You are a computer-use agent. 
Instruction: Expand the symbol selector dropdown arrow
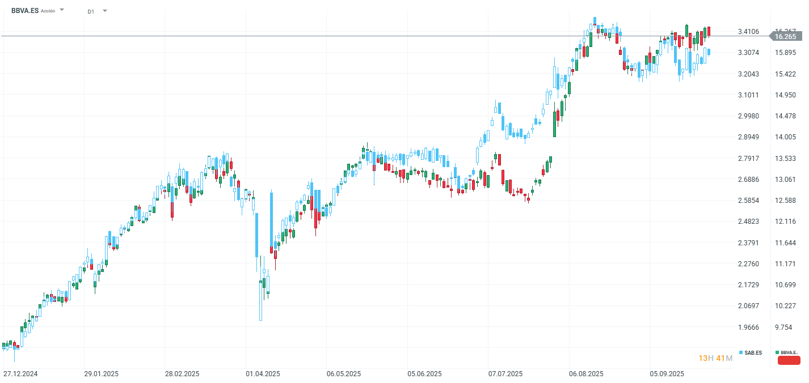tap(62, 10)
